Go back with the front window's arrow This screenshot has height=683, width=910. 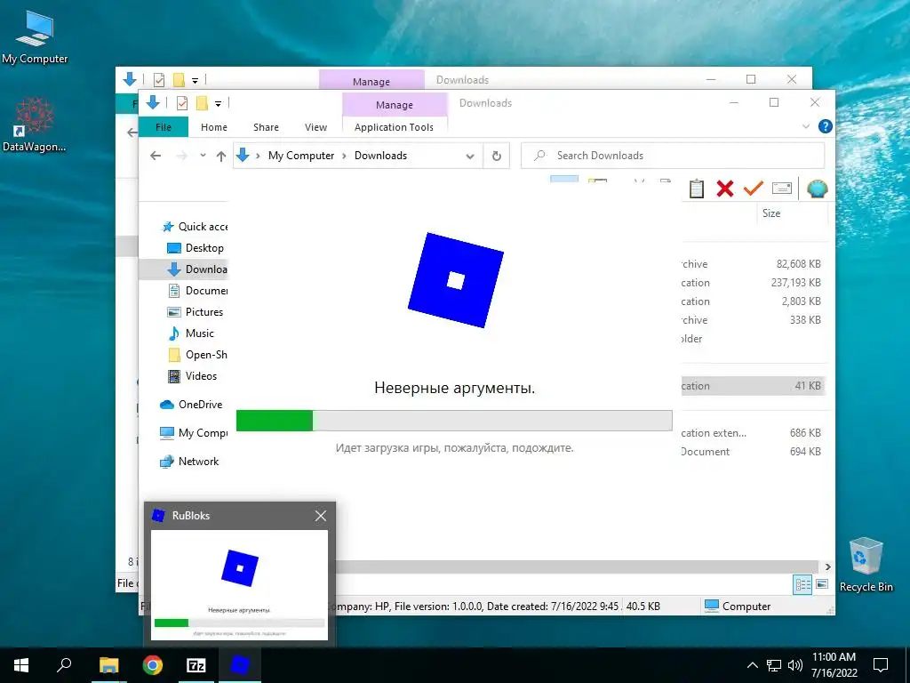(156, 156)
